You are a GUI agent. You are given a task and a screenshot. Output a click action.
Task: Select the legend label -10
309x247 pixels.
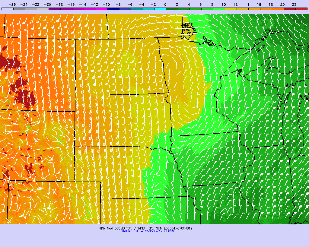point(106,4)
